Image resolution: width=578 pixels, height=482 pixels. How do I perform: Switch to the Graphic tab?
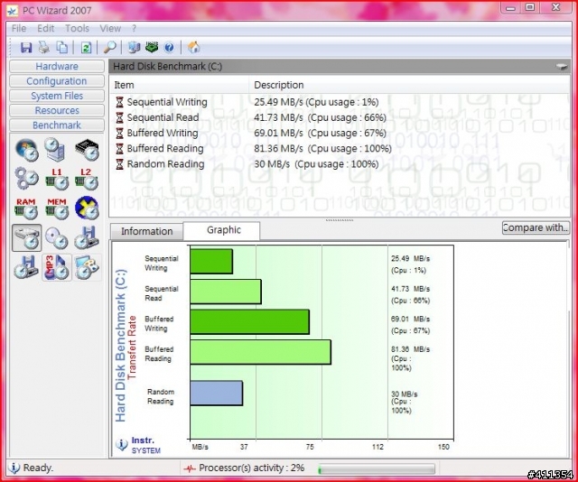tap(222, 230)
